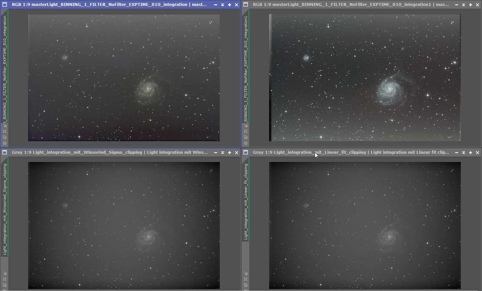Minimize the Winsoried Sigma clipping window

[x=215, y=153]
